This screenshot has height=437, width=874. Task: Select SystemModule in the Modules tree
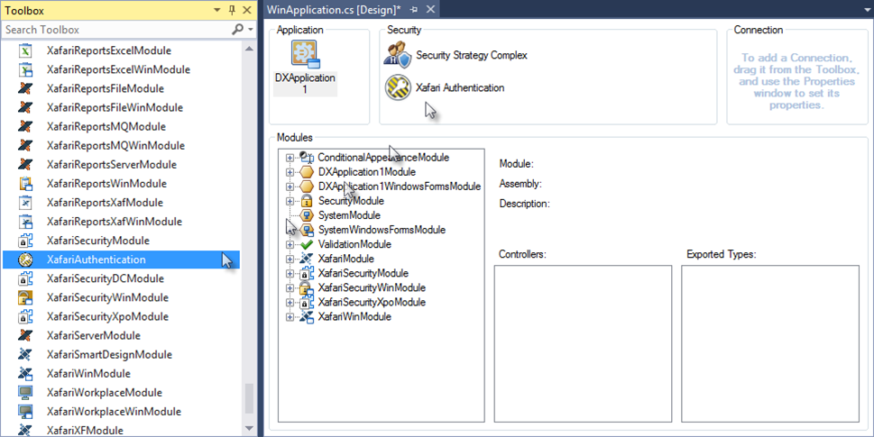349,215
